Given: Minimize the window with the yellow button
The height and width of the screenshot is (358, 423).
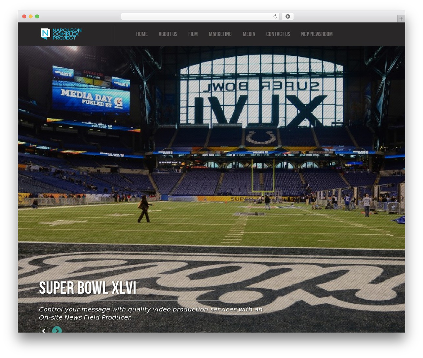Looking at the screenshot, I should coord(30,17).
